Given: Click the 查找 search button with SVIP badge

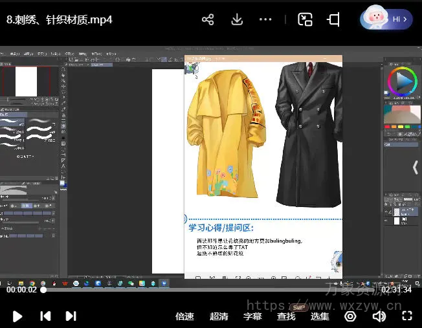Looking at the screenshot, I should click(286, 316).
